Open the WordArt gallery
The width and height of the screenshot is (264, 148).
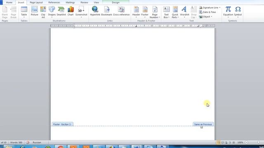pyautogui.click(x=184, y=12)
